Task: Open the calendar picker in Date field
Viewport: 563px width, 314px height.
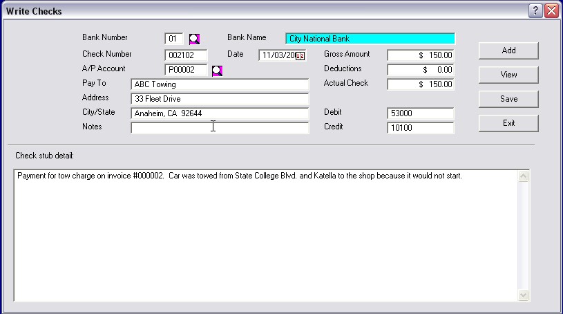Action: pos(300,56)
